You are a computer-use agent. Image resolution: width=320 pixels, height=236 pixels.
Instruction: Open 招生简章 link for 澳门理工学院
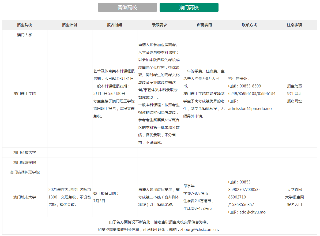(295, 86)
